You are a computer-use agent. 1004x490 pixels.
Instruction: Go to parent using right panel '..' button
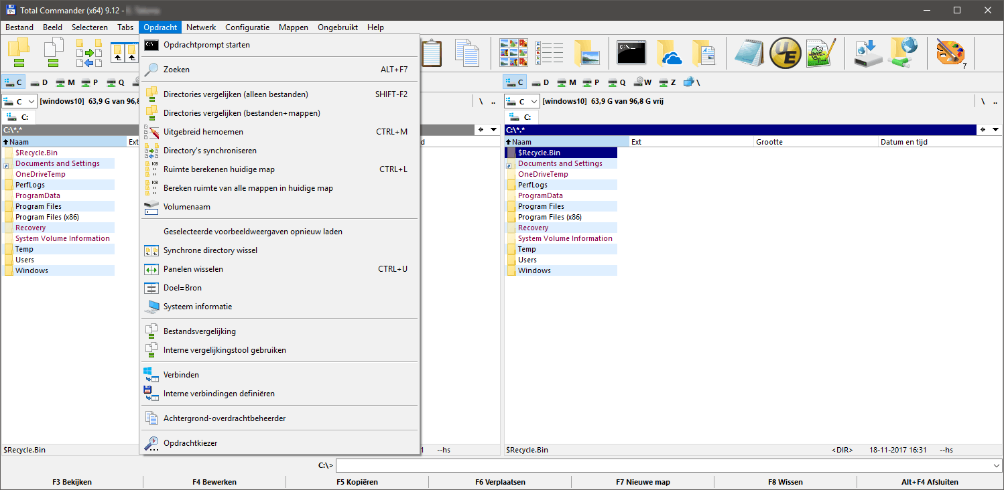click(995, 102)
